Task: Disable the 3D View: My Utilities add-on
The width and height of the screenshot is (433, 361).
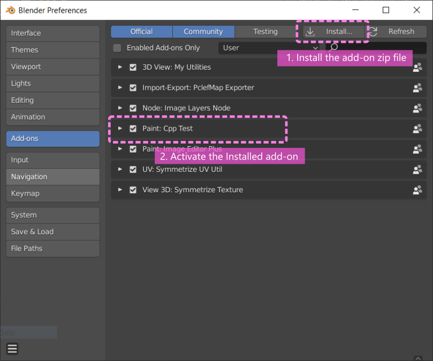Action: (x=133, y=67)
